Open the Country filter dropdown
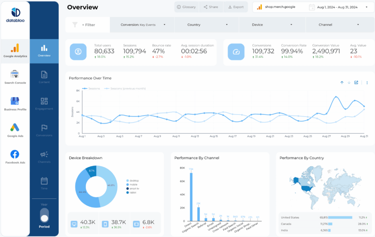The height and width of the screenshot is (237, 375). (x=206, y=24)
